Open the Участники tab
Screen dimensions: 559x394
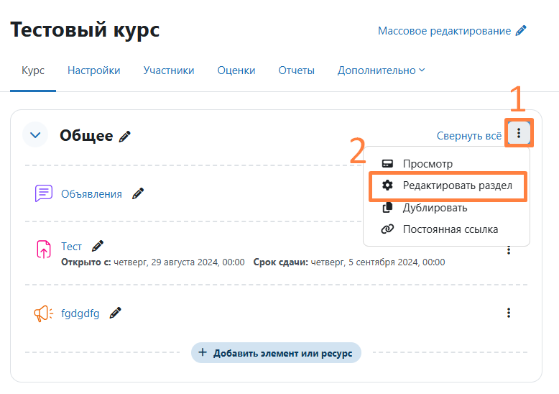coord(169,70)
